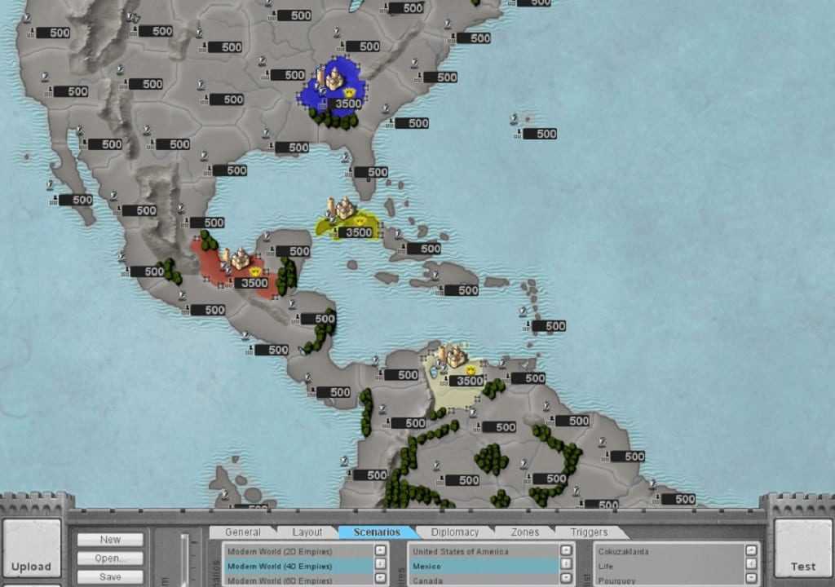Click the crown icon in the blue territory

[351, 92]
